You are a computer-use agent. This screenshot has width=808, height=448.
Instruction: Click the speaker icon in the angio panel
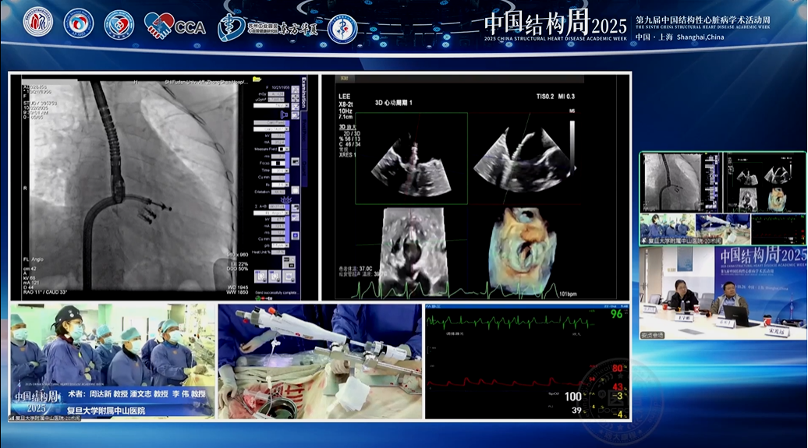click(285, 114)
